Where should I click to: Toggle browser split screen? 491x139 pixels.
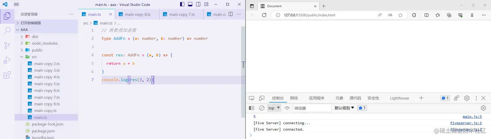pos(427,15)
